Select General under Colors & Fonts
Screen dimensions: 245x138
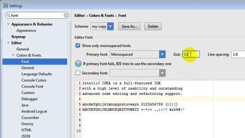click(x=28, y=68)
